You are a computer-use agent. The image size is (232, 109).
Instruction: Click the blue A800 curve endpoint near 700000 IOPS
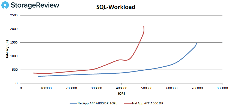197,43
